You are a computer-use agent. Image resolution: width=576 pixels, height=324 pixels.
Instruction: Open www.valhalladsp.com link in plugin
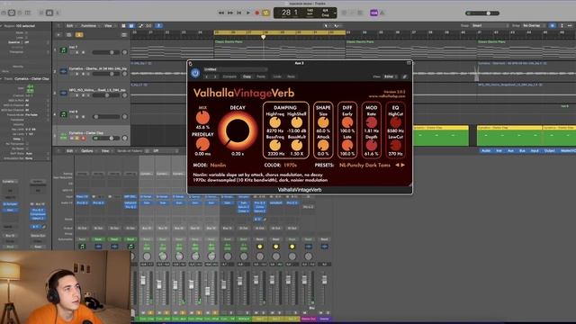[x=387, y=96]
